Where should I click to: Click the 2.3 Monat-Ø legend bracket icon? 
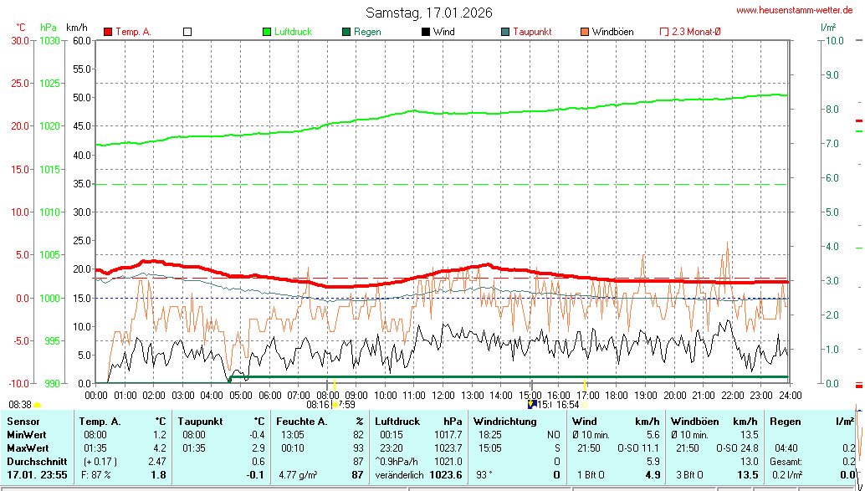click(664, 32)
